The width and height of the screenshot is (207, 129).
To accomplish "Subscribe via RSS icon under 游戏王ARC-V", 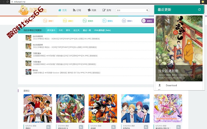I will pos(81,127).
